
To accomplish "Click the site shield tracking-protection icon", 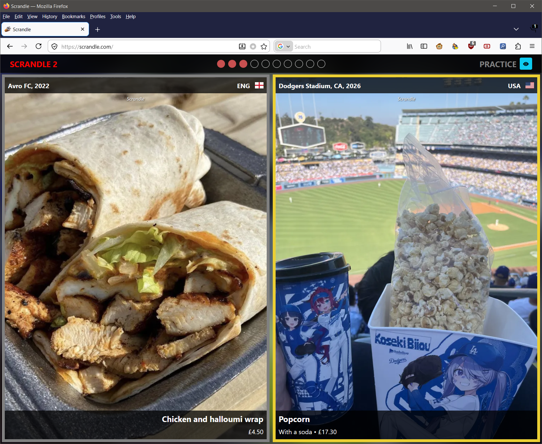I will [54, 46].
